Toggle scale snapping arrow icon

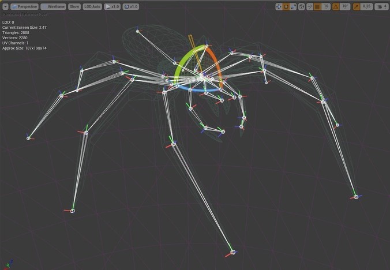point(357,7)
